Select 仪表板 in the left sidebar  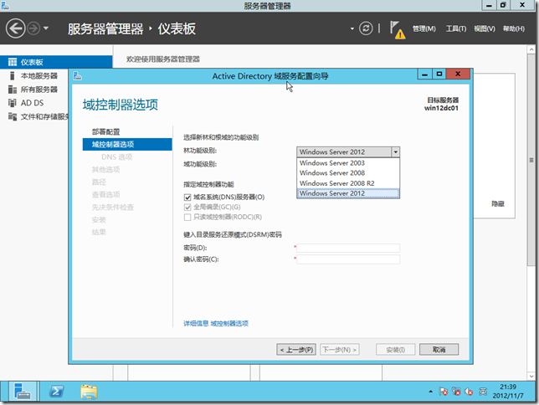pyautogui.click(x=56, y=62)
